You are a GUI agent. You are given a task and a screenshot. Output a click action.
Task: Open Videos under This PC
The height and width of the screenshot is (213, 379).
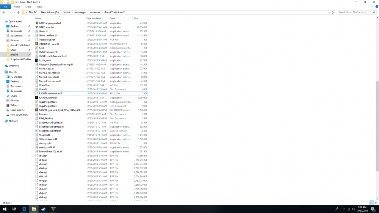14,105
